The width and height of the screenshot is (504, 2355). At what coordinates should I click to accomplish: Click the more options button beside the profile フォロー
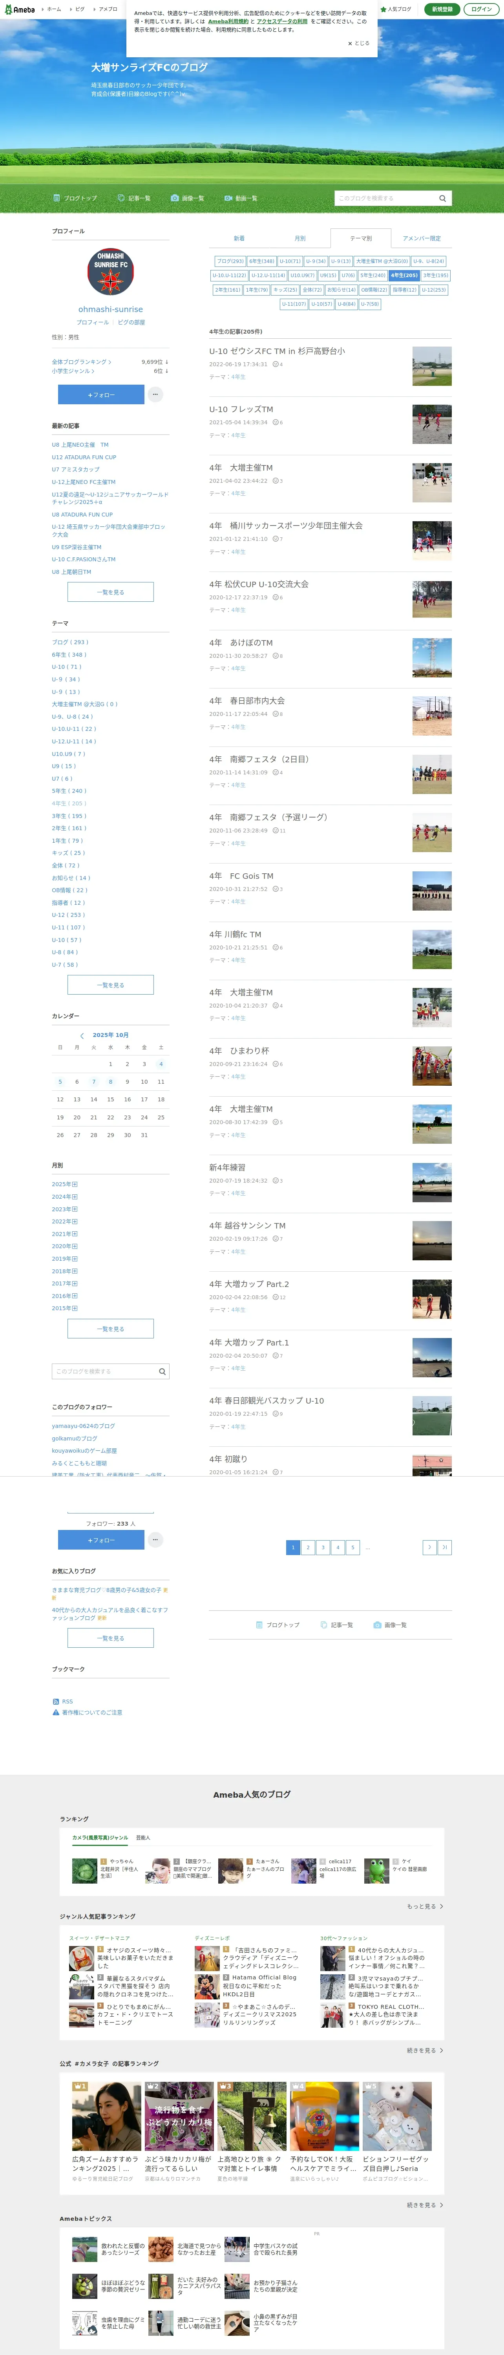click(x=155, y=394)
